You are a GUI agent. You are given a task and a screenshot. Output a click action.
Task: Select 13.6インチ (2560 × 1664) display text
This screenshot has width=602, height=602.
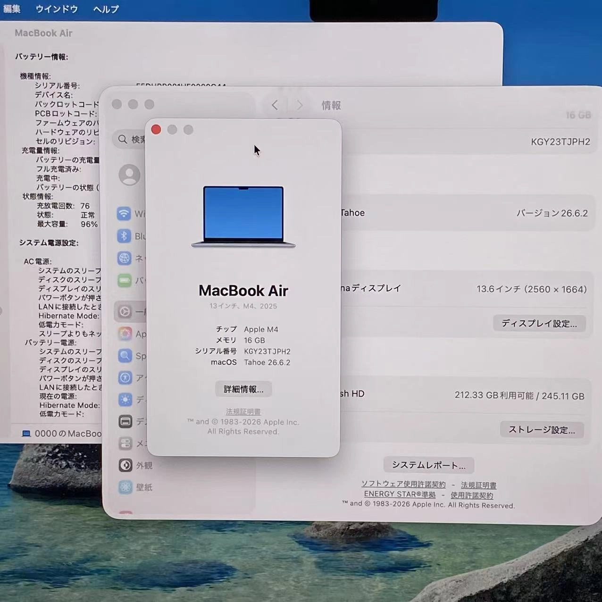pos(532,289)
